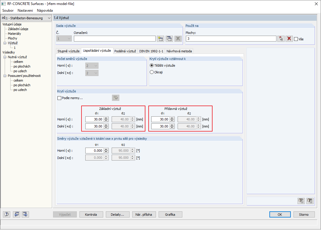
Task: Open the Nastavení menu
Action: [x=25, y=11]
